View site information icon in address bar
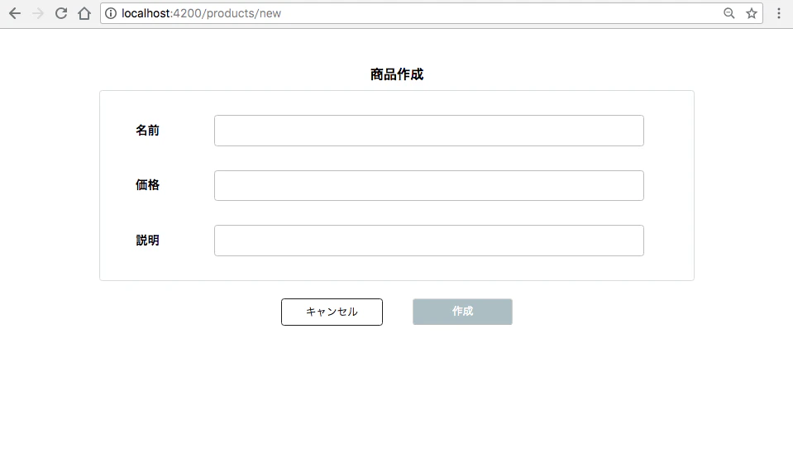This screenshot has height=453, width=793. coord(111,14)
